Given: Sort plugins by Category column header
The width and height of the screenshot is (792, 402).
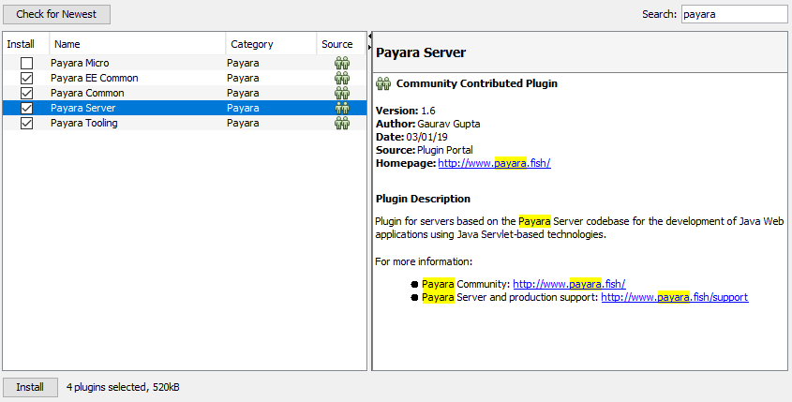Looking at the screenshot, I should point(270,44).
